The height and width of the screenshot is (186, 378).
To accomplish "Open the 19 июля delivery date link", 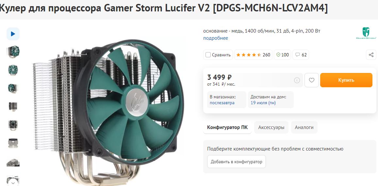I will [263, 103].
